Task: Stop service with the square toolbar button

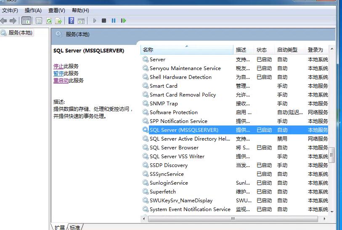Action: (104, 21)
